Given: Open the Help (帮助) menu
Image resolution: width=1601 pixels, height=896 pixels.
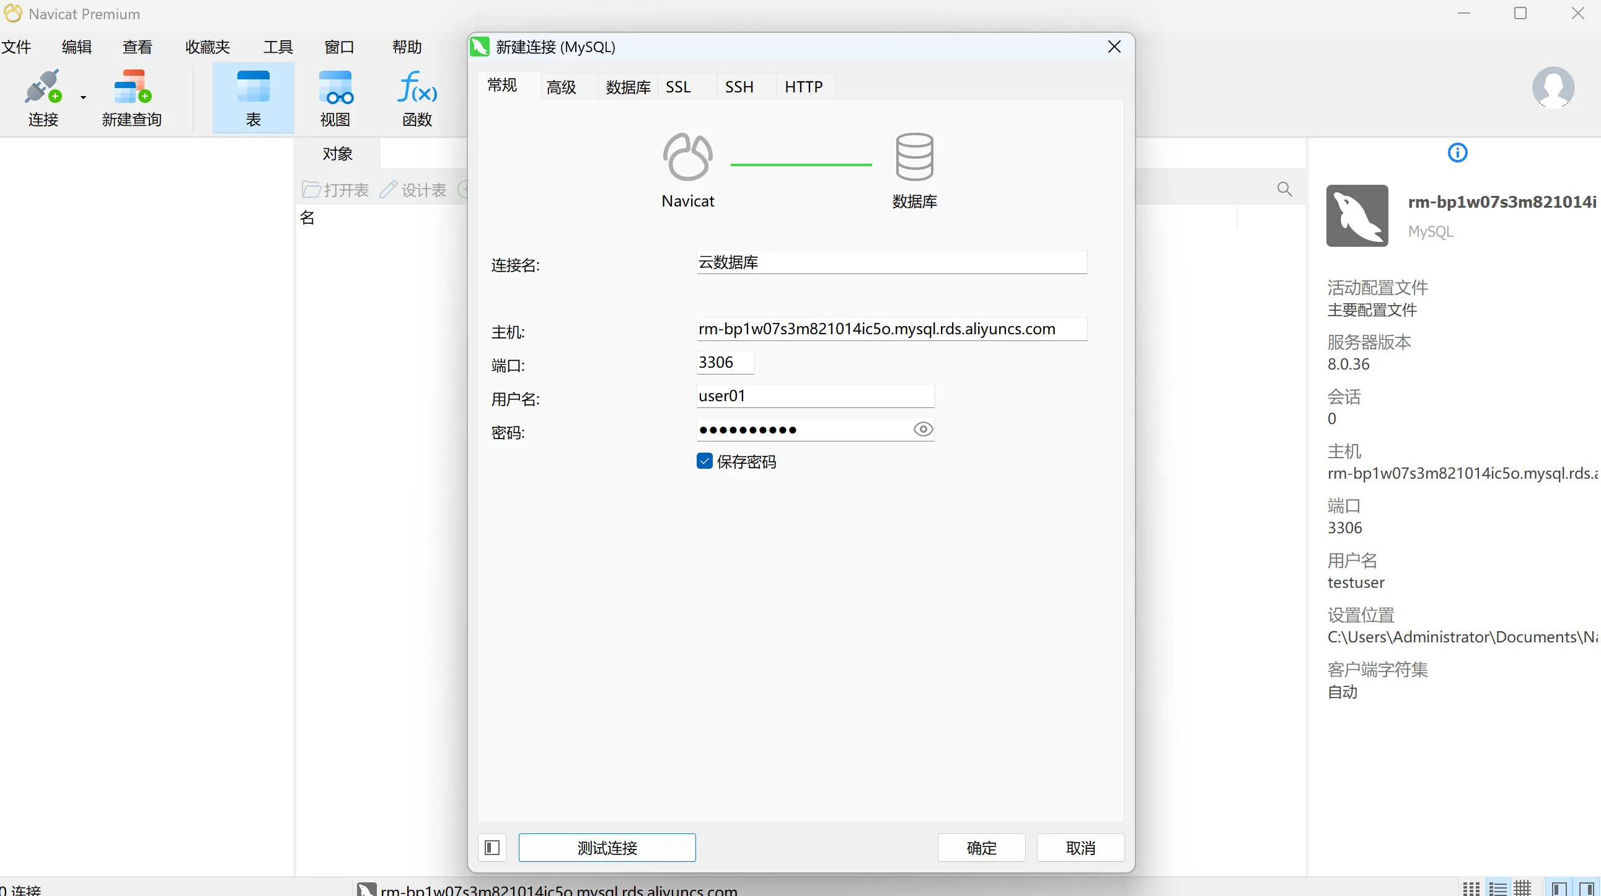Looking at the screenshot, I should click(407, 47).
